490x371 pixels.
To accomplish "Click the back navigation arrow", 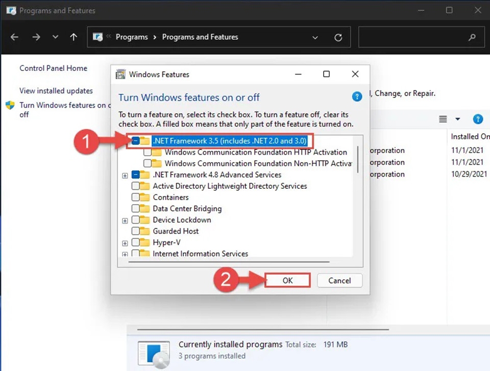I will tap(14, 37).
